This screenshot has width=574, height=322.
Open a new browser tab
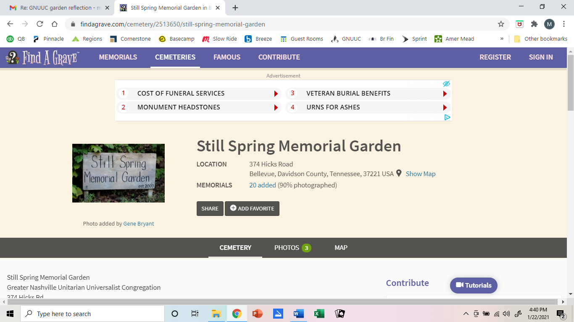pyautogui.click(x=235, y=8)
